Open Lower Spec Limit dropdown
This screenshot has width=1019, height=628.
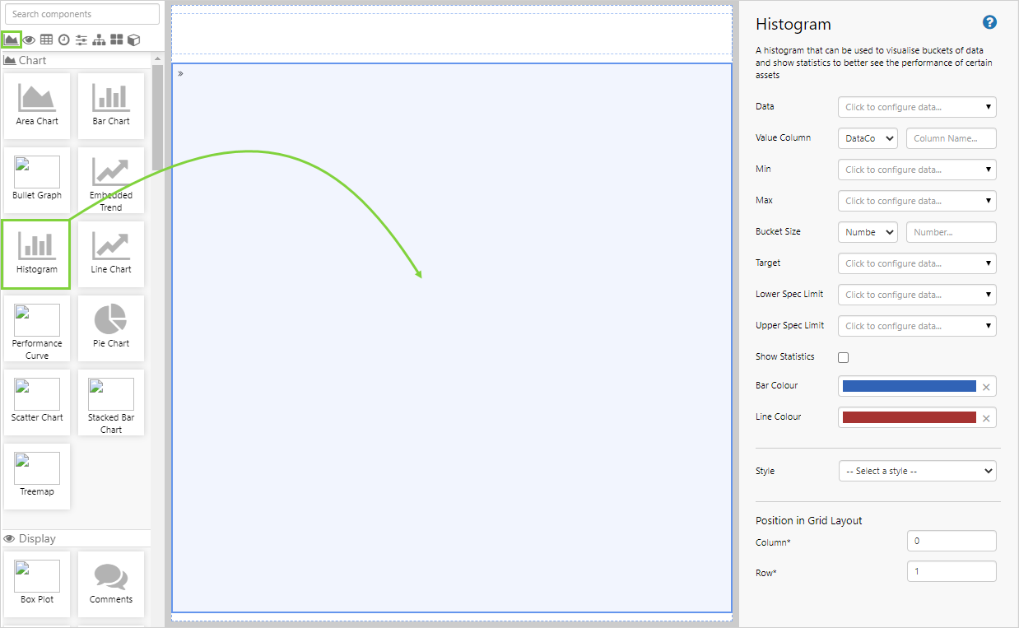click(x=917, y=295)
